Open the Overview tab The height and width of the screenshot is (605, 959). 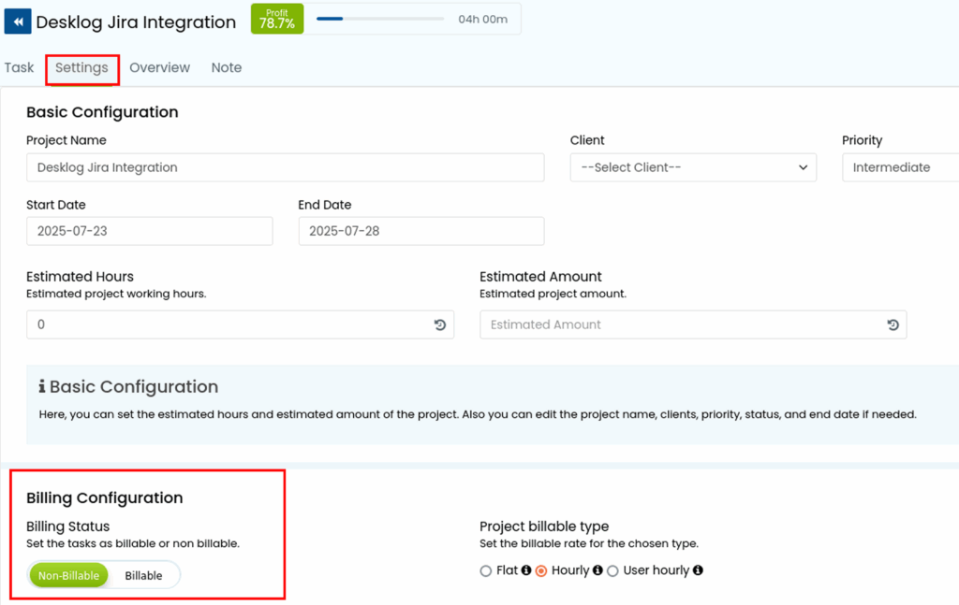point(159,67)
